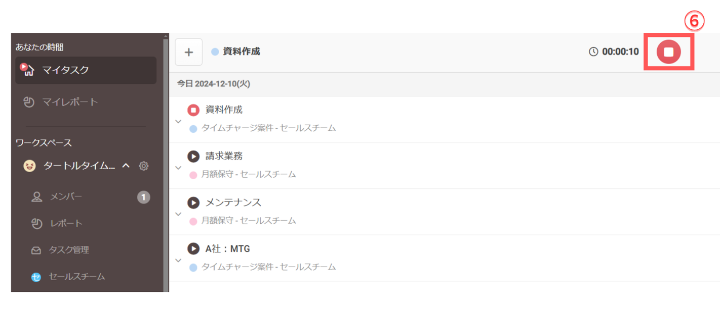Start the 請求業務 task timer
The width and height of the screenshot is (720, 310).
click(193, 157)
